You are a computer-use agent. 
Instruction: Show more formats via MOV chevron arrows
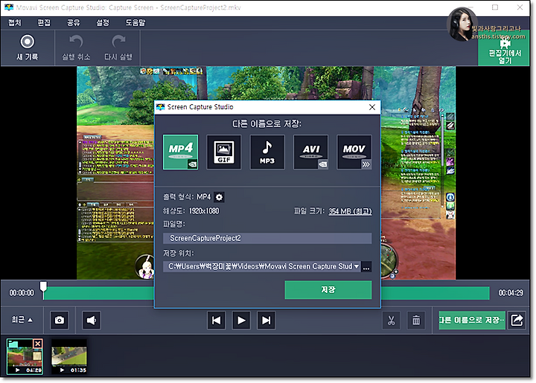[x=366, y=164]
